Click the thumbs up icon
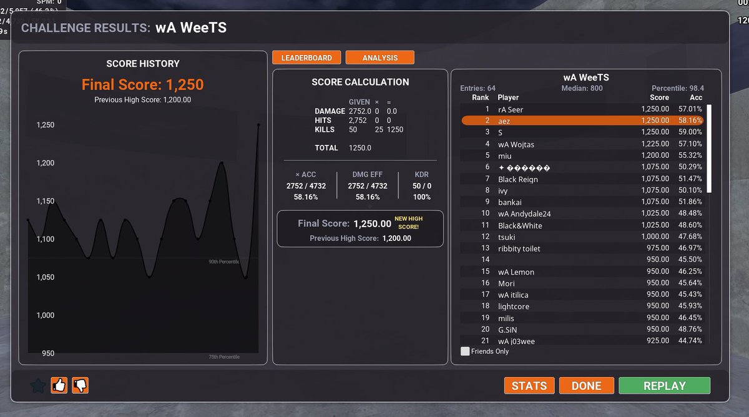Screen dimensions: 749x417 (x=59, y=386)
